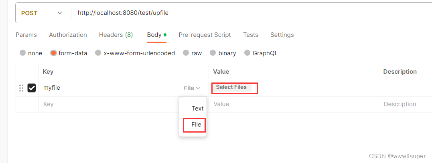This screenshot has width=432, height=163.
Task: Select the form-data radio option
Action: tap(53, 53)
